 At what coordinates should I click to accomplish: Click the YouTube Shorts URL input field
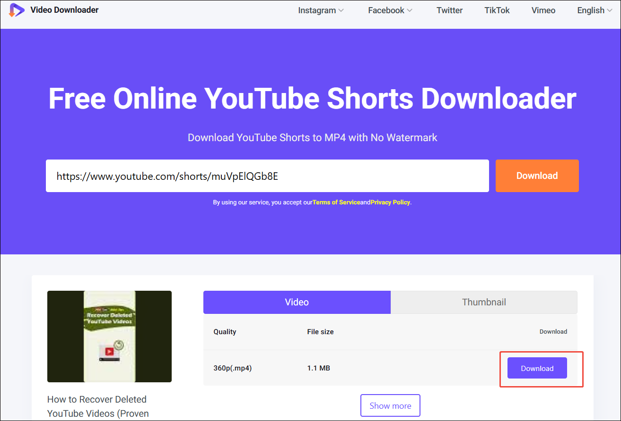click(267, 176)
